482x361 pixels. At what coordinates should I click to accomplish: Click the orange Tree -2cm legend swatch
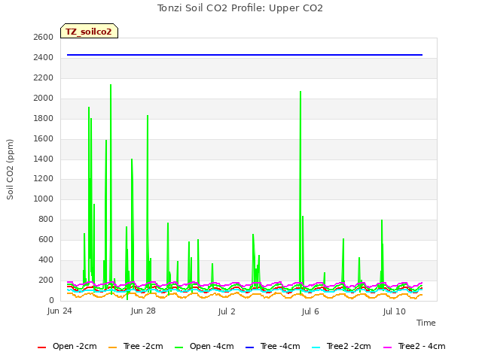[x=112, y=347]
